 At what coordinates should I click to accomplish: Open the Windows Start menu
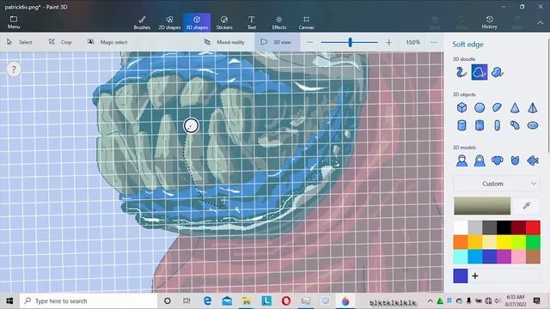pyautogui.click(x=9, y=300)
